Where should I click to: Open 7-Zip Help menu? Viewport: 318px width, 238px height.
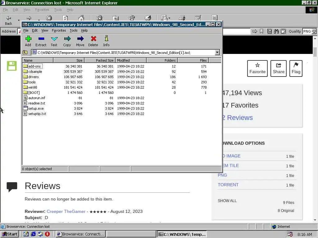[x=84, y=30]
